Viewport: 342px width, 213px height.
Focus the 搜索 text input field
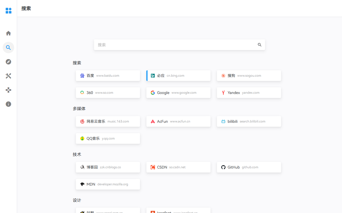click(175, 45)
